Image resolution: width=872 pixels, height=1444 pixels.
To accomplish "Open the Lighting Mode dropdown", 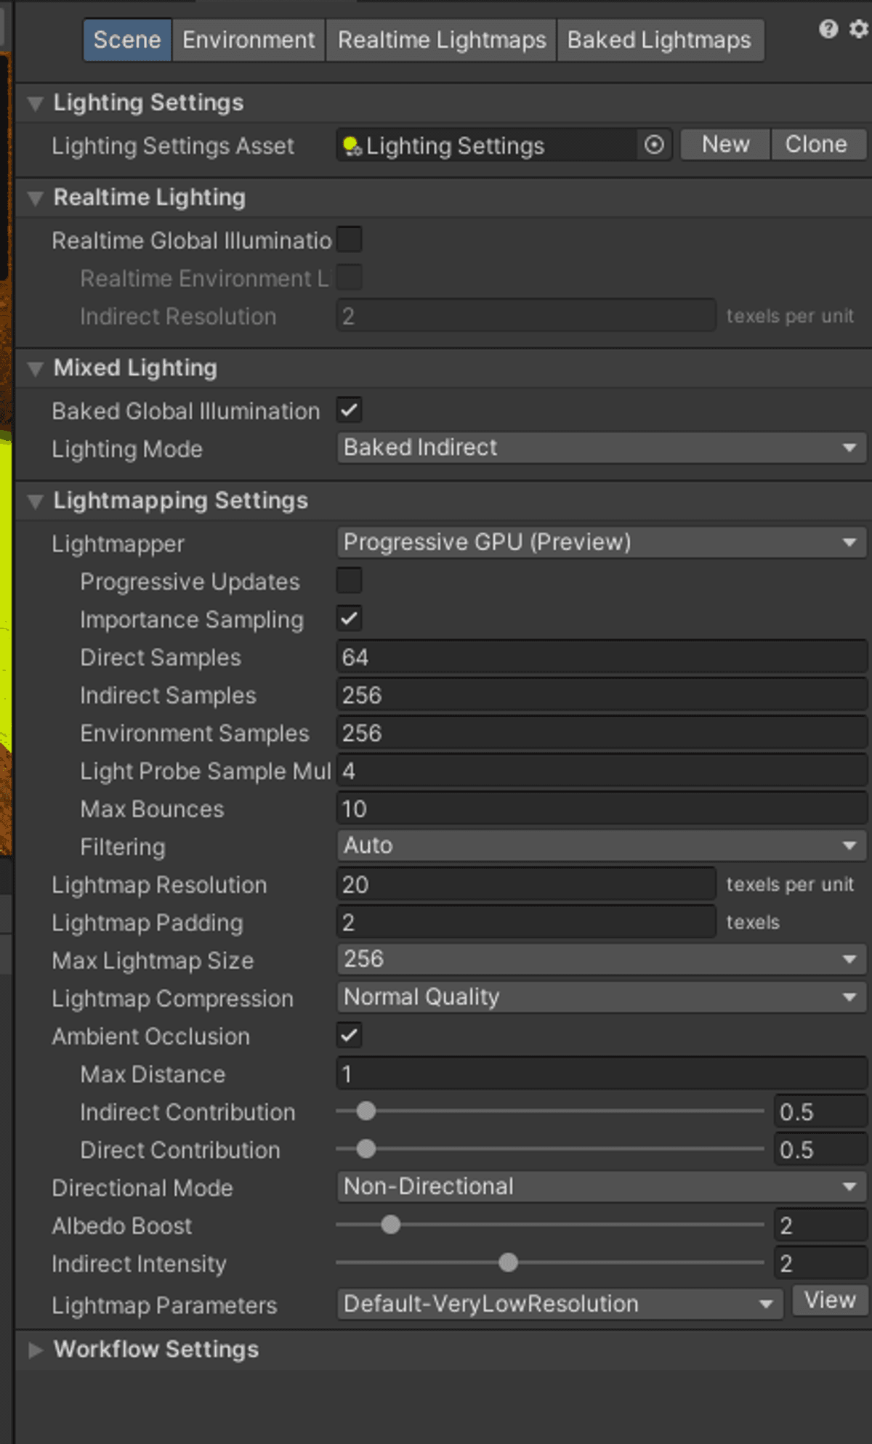I will [x=600, y=447].
